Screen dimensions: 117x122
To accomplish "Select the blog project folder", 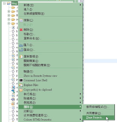I will click(x=14, y=3).
